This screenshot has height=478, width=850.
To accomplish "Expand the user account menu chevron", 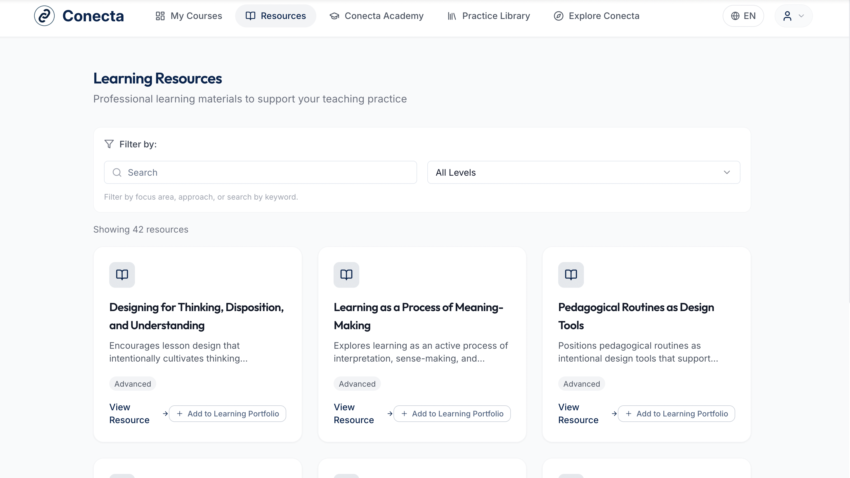I will 801,16.
